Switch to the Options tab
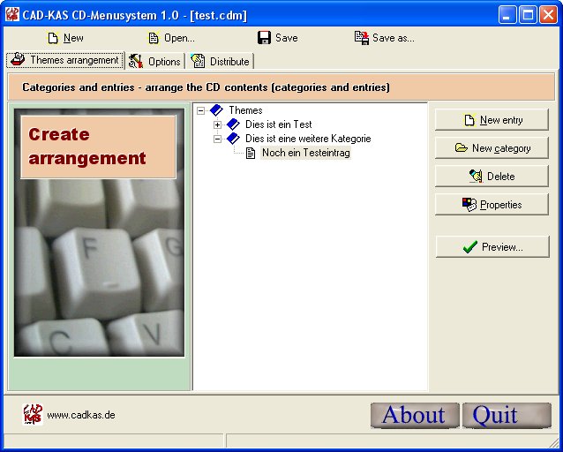This screenshot has width=563, height=452. 154,61
